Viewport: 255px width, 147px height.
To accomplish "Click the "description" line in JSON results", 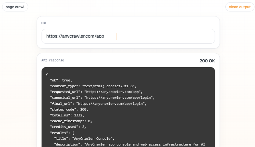I will [x=130, y=144].
